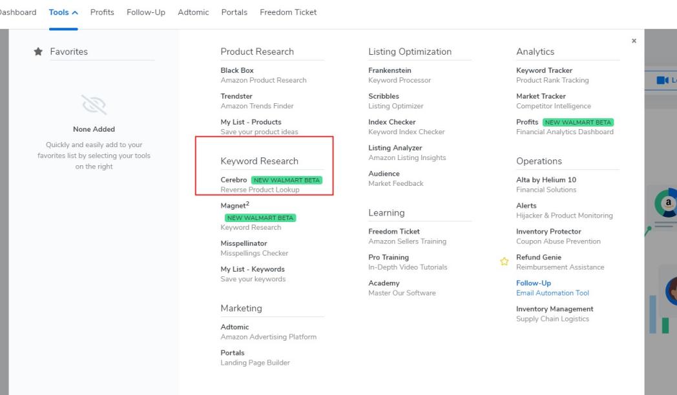
Task: Click the video camera icon behind menu
Action: (x=662, y=80)
